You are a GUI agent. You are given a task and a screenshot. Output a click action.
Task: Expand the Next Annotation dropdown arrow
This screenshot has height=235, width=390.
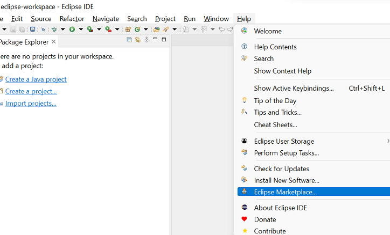pyautogui.click(x=194, y=29)
